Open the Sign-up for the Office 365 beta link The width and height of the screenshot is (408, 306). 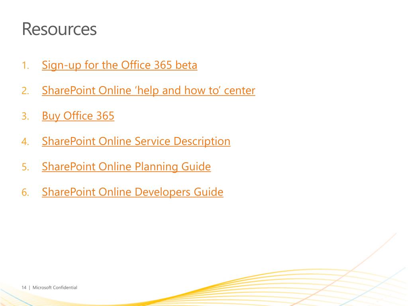click(120, 65)
